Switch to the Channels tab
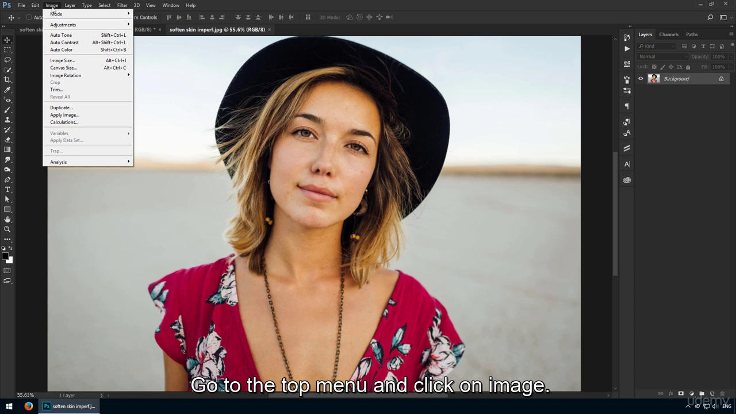Image resolution: width=736 pixels, height=414 pixels. click(669, 34)
